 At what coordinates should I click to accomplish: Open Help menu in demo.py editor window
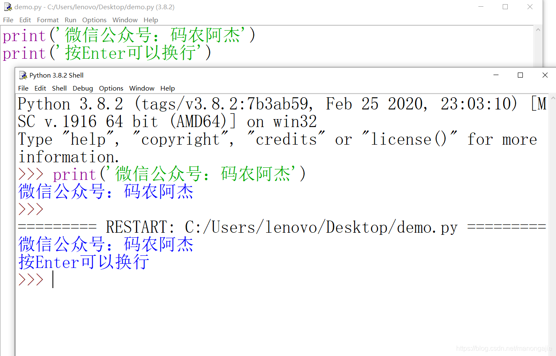click(x=151, y=20)
